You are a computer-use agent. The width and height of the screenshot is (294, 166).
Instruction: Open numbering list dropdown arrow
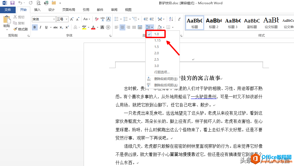click(130, 19)
